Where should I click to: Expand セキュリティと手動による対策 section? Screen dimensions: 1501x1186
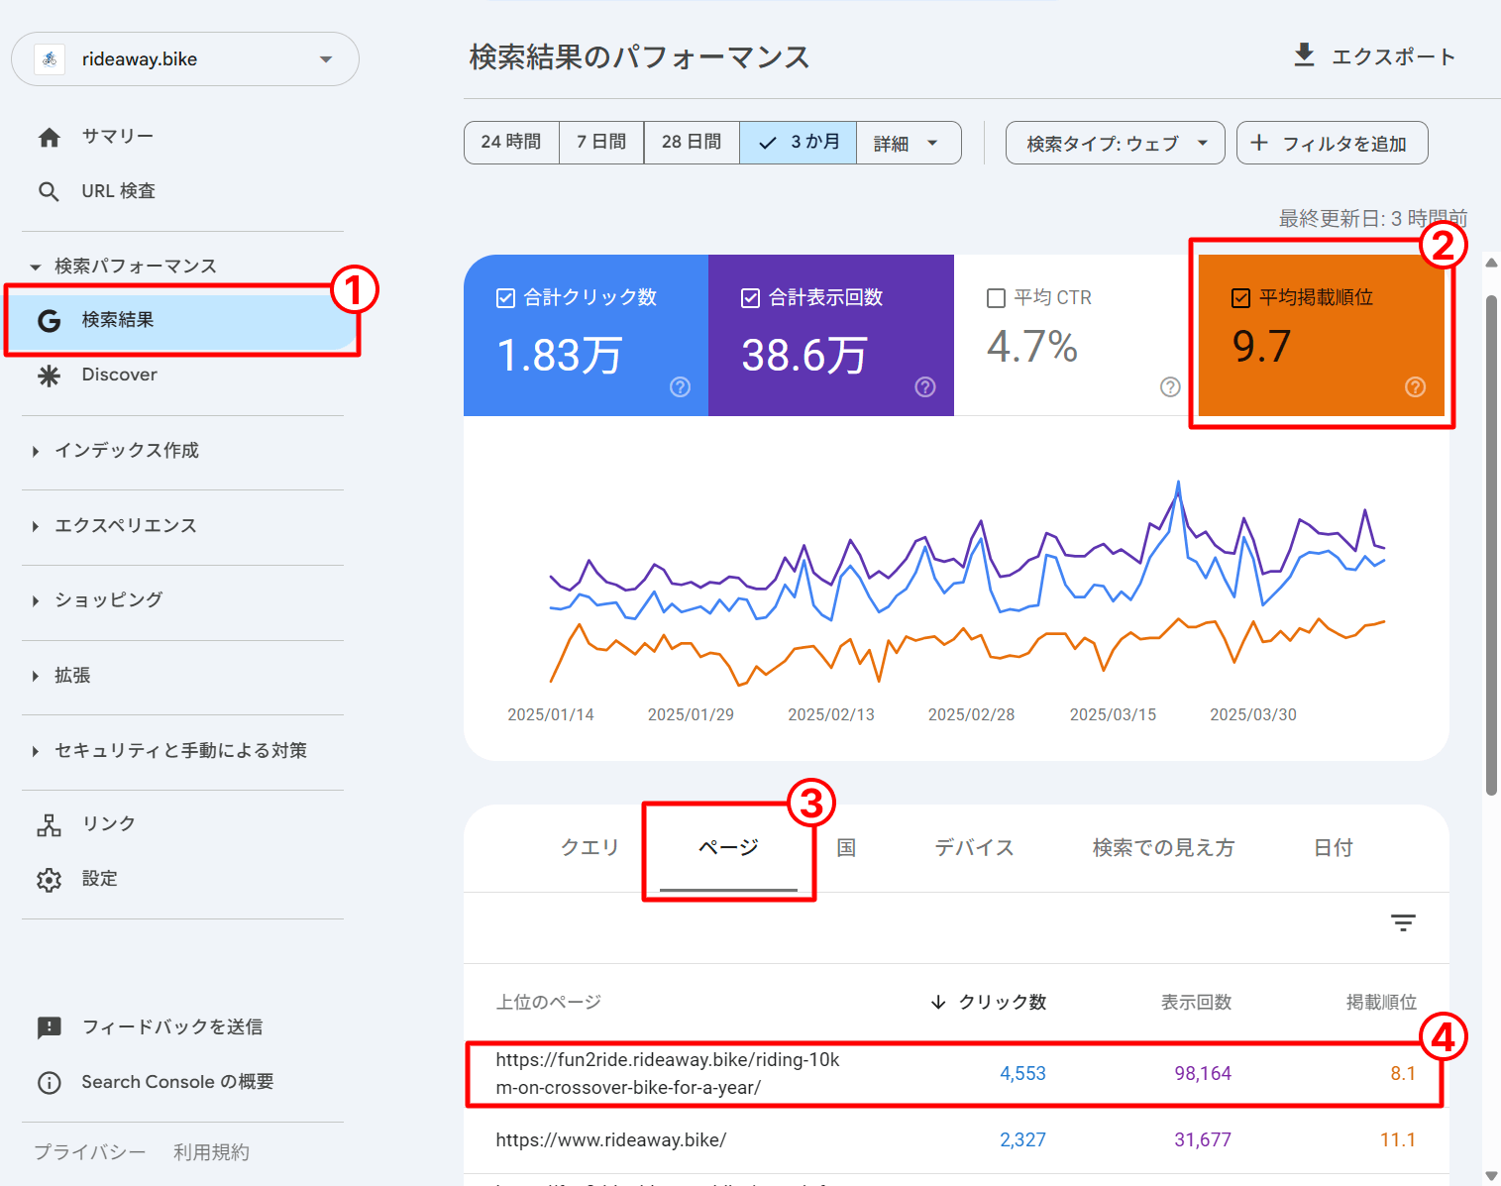pos(36,751)
